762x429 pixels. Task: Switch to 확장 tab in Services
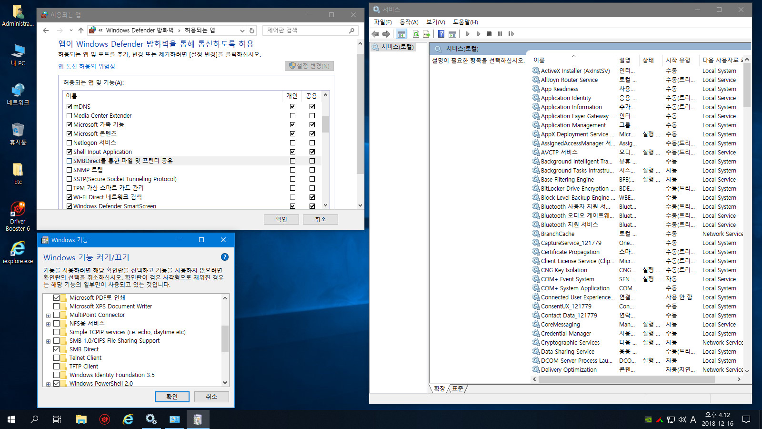440,388
